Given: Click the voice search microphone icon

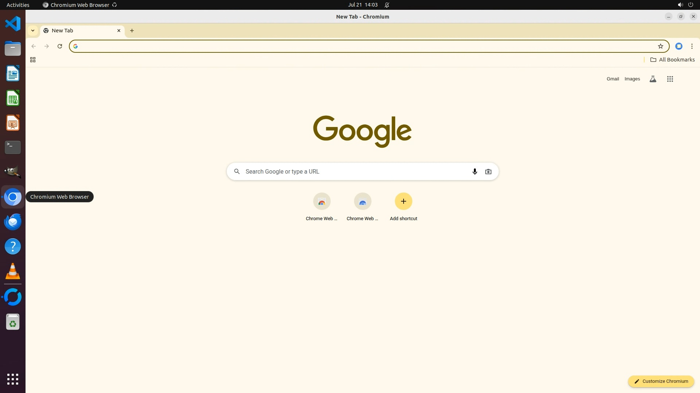Looking at the screenshot, I should [475, 172].
